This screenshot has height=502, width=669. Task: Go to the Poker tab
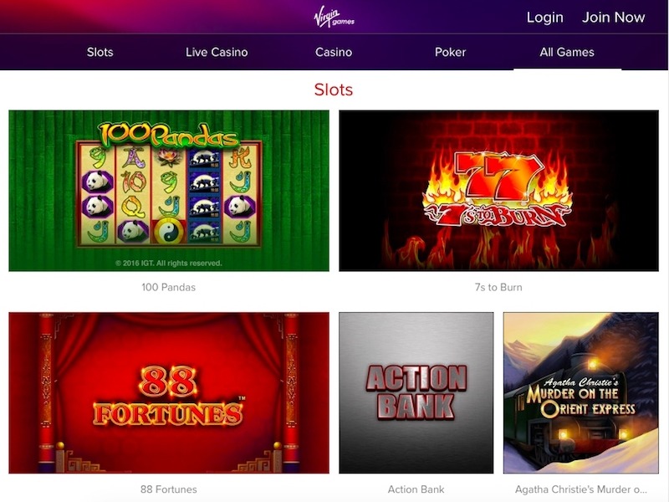(x=450, y=52)
